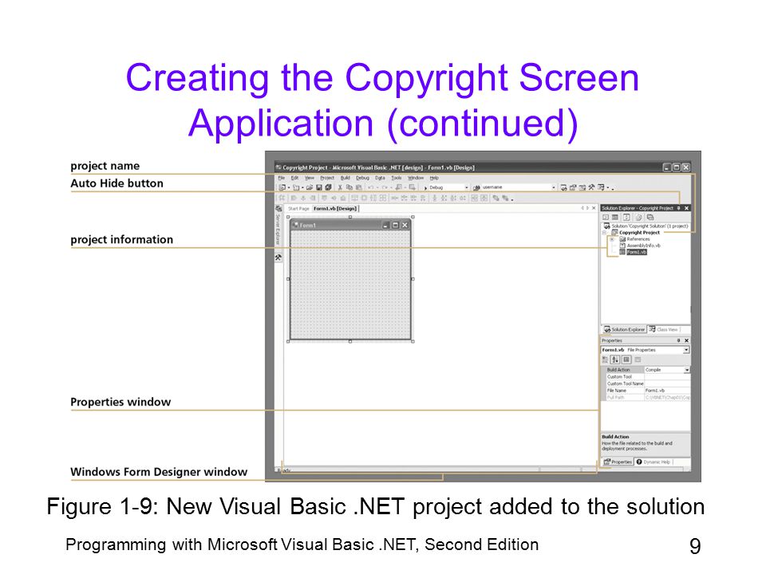Switch to the Start Page tab
Image resolution: width=766 pixels, height=574 pixels.
click(x=298, y=208)
